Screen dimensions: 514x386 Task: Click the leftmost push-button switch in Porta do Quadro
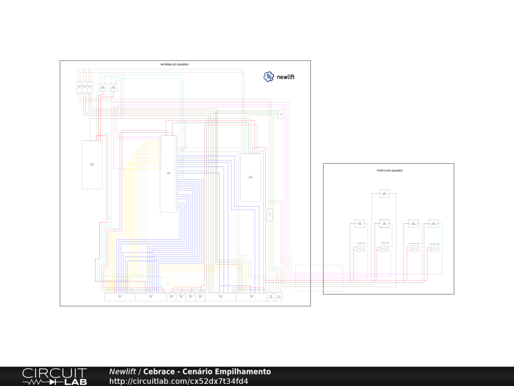(361, 248)
